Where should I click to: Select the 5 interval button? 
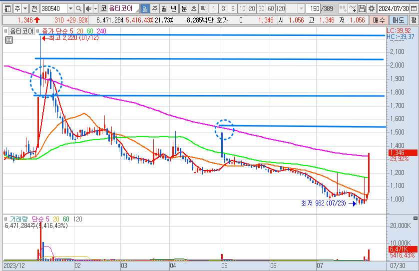click(233, 9)
